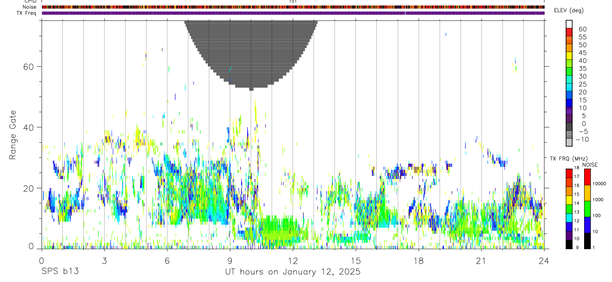Screen dimensions: 612x282
Task: Click the 'TX Freq' row label at the top
Action: pyautogui.click(x=27, y=13)
